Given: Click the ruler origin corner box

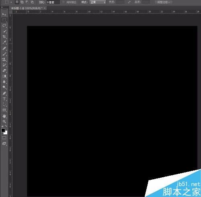Looking at the screenshot, I should [11, 12].
